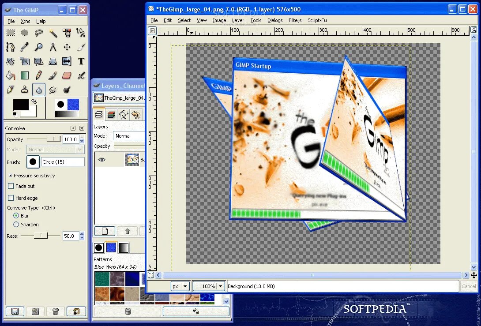The image size is (481, 326).
Task: Select the Scissors selection tool
Action: coord(81,33)
